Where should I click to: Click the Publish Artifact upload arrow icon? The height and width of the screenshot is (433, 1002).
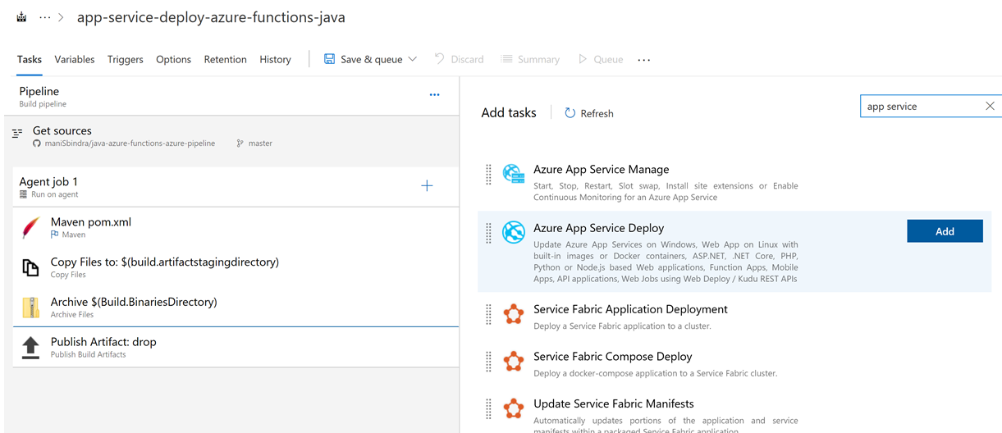pyautogui.click(x=30, y=347)
